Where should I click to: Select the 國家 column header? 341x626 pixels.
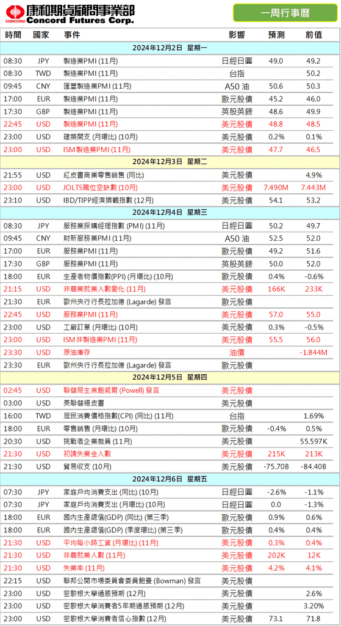tap(41, 35)
